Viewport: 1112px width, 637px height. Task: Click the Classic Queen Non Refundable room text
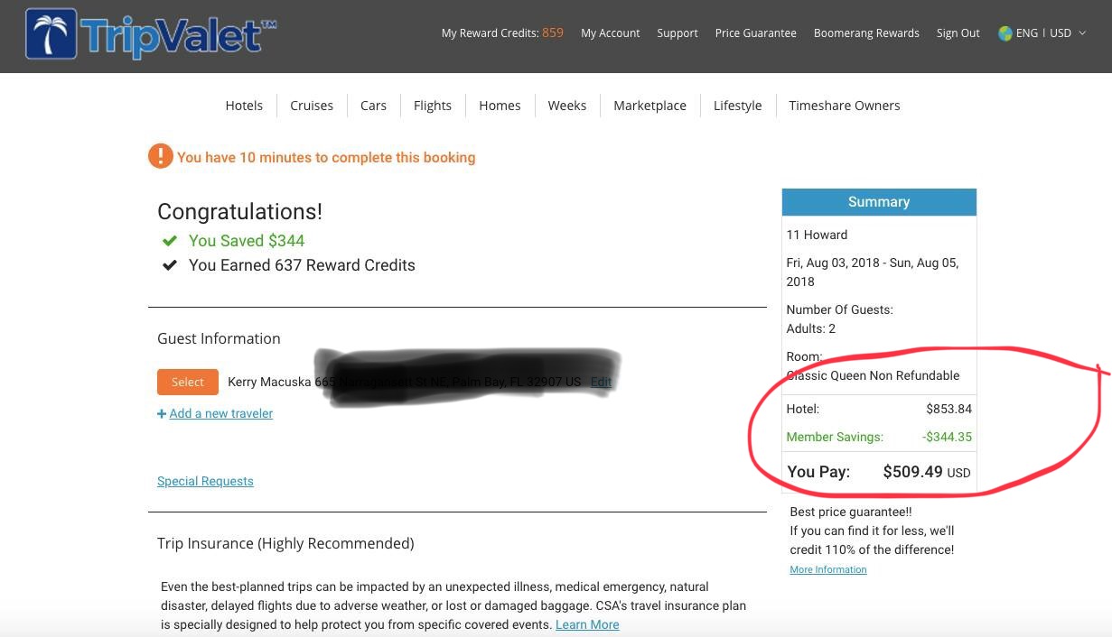click(873, 375)
